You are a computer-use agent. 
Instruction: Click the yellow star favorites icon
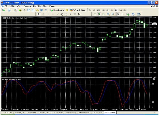[x=37, y=10]
